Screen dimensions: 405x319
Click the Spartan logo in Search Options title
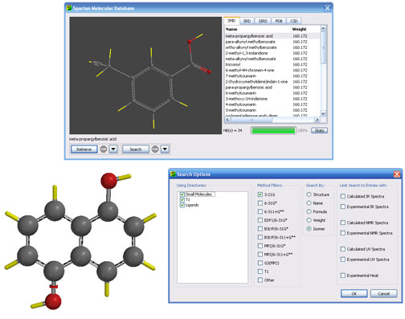click(x=173, y=174)
